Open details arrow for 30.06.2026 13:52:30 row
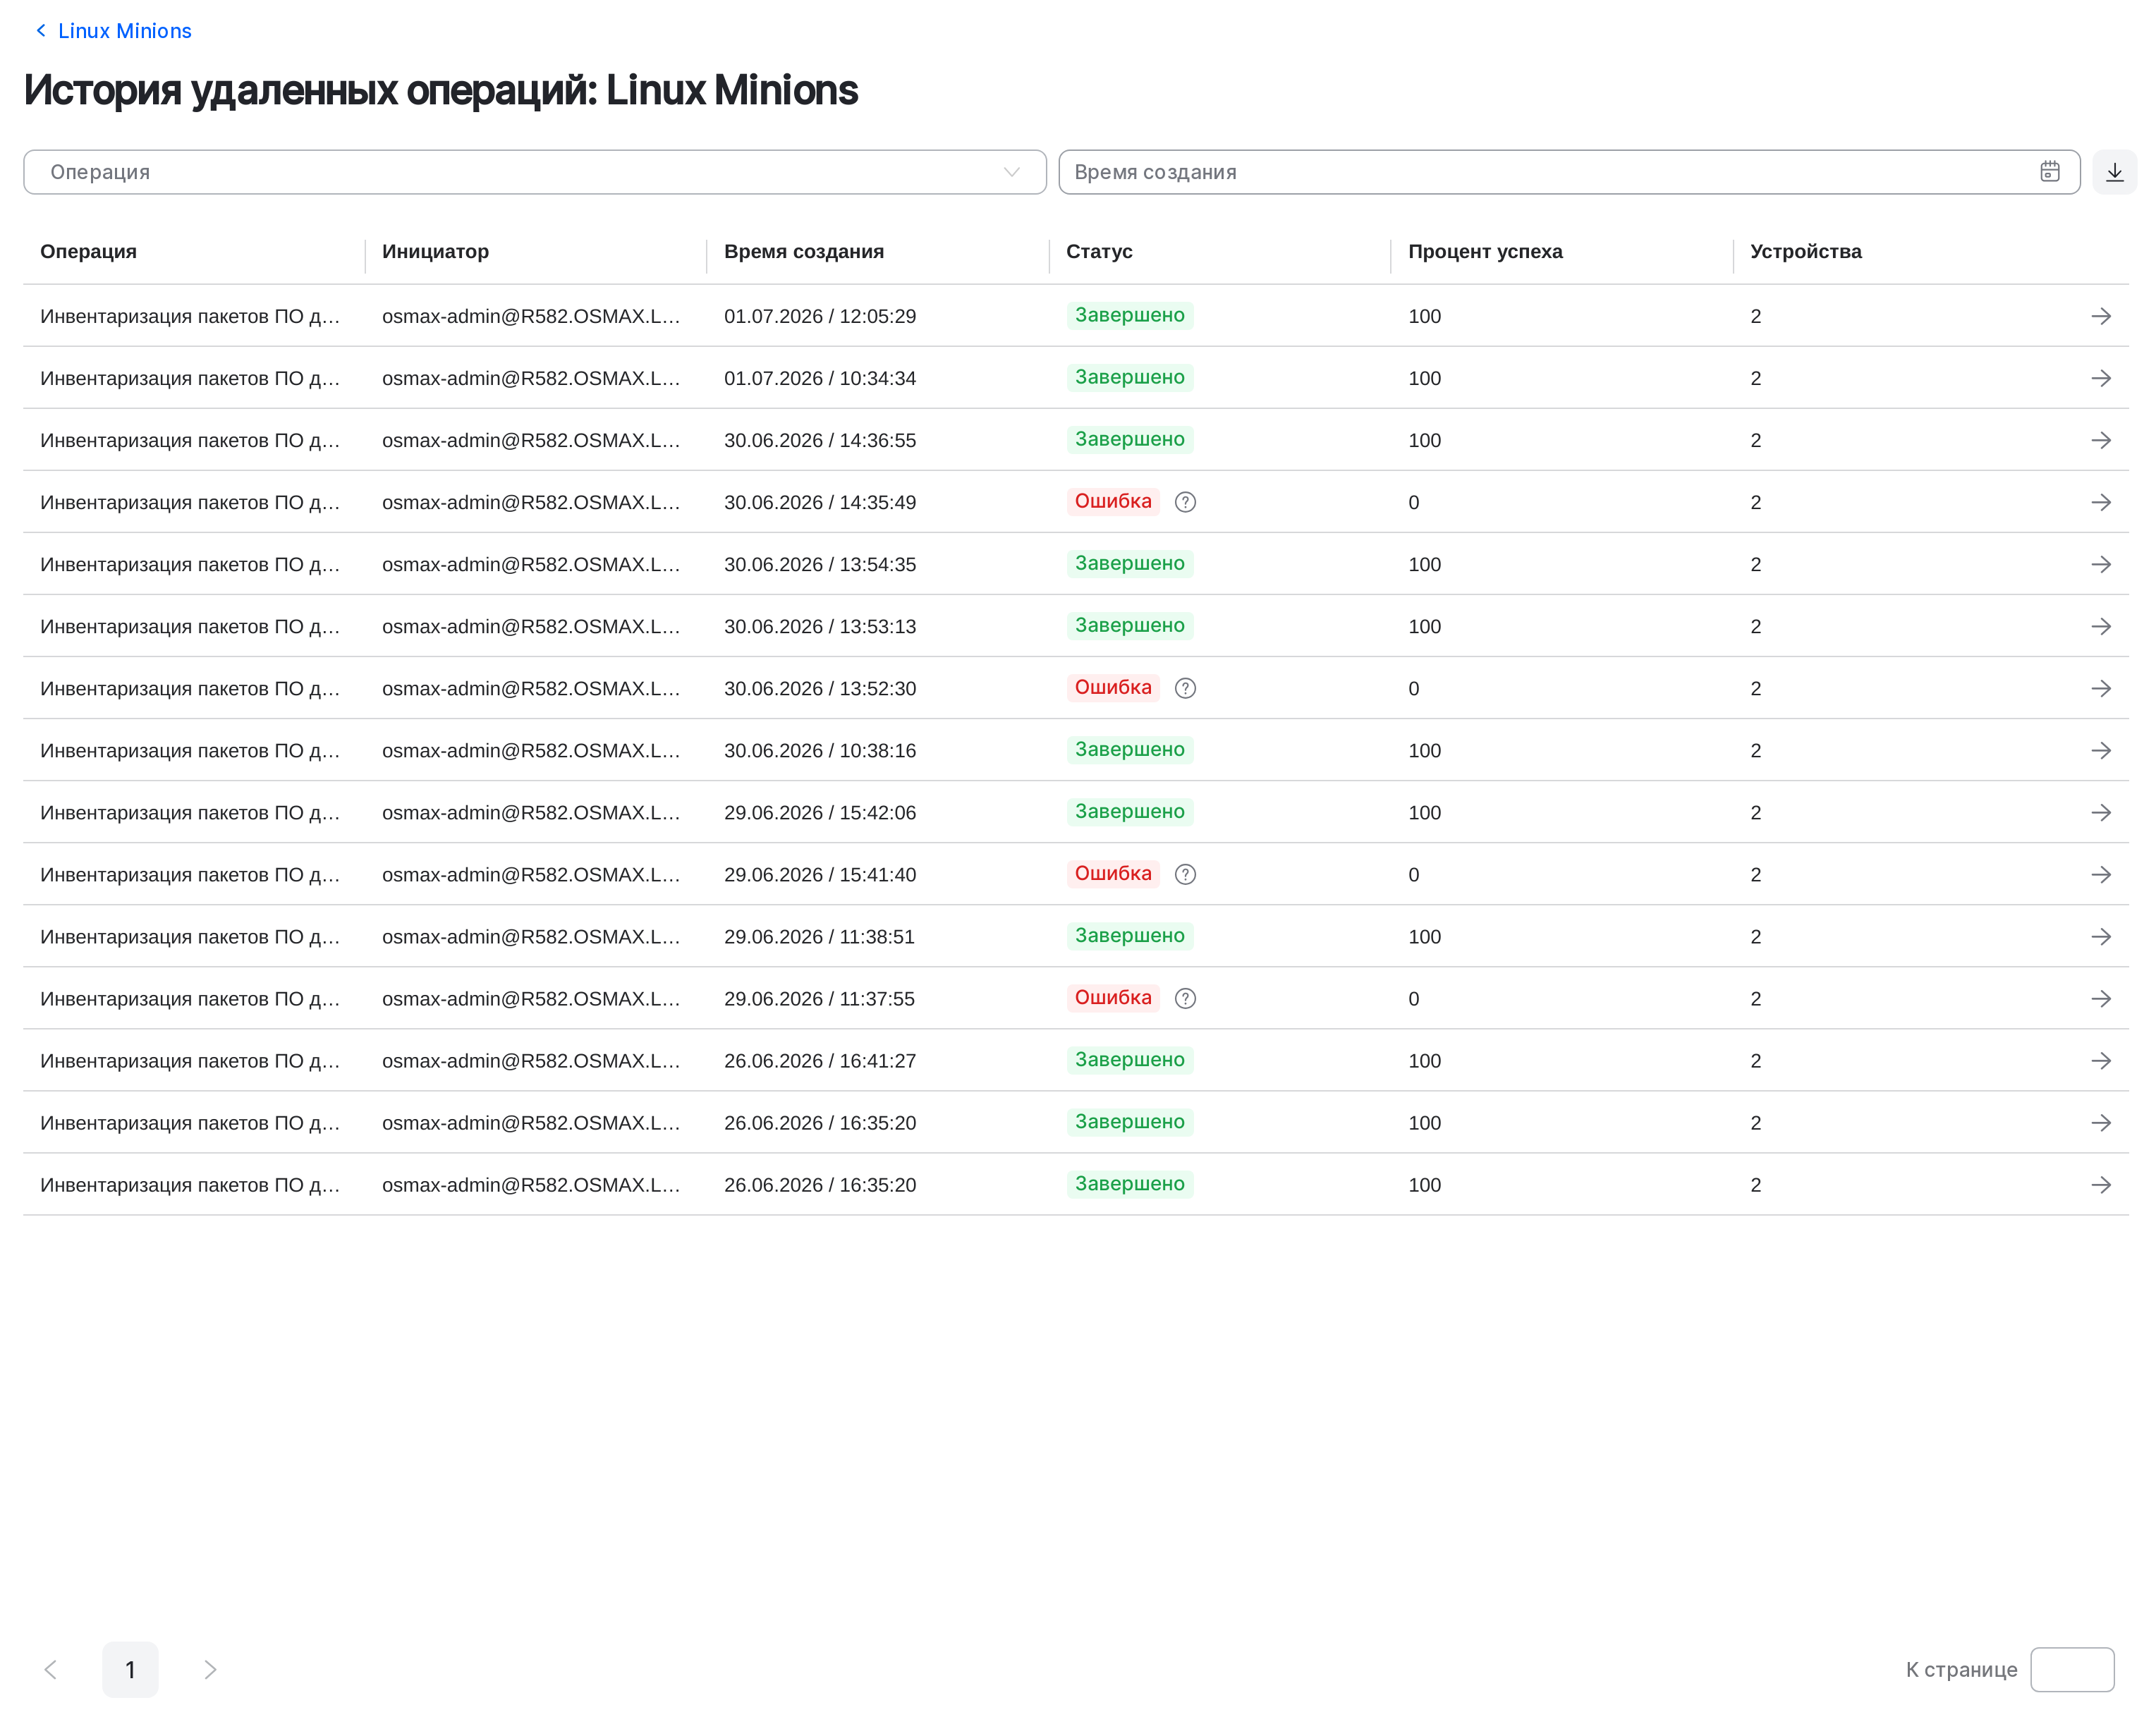2156x1717 pixels. tap(2101, 688)
